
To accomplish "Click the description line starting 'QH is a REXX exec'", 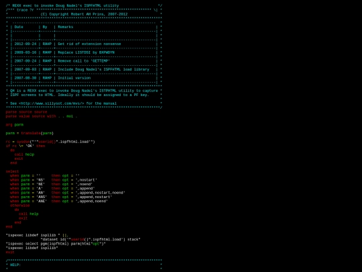I will click(84, 91).
